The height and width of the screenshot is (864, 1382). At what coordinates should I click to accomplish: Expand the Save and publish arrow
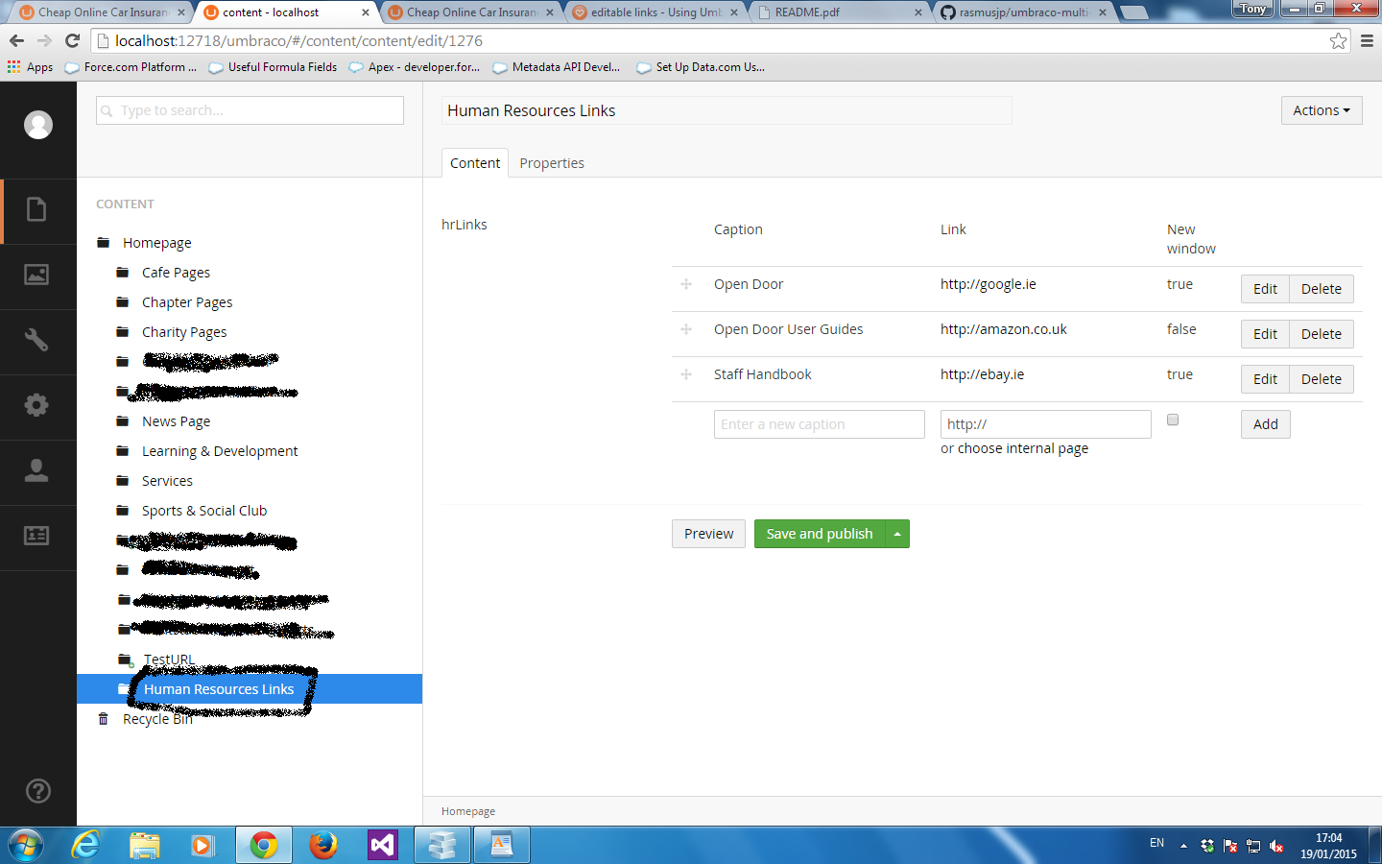[x=897, y=534]
